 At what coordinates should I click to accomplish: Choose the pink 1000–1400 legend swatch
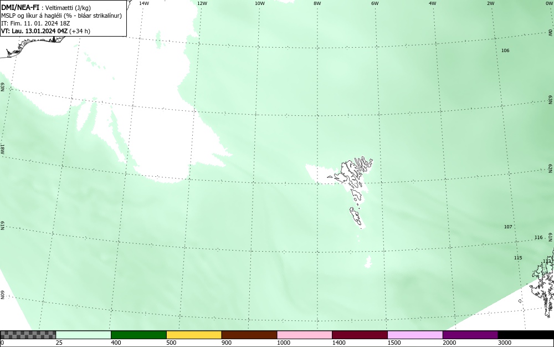click(305, 335)
